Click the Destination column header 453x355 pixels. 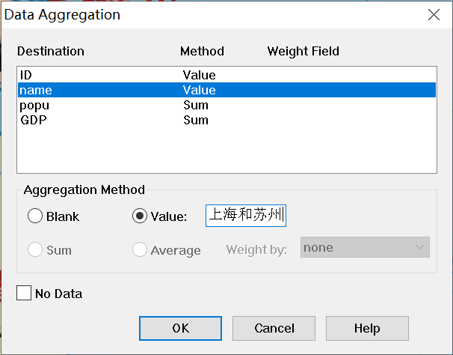(x=51, y=51)
